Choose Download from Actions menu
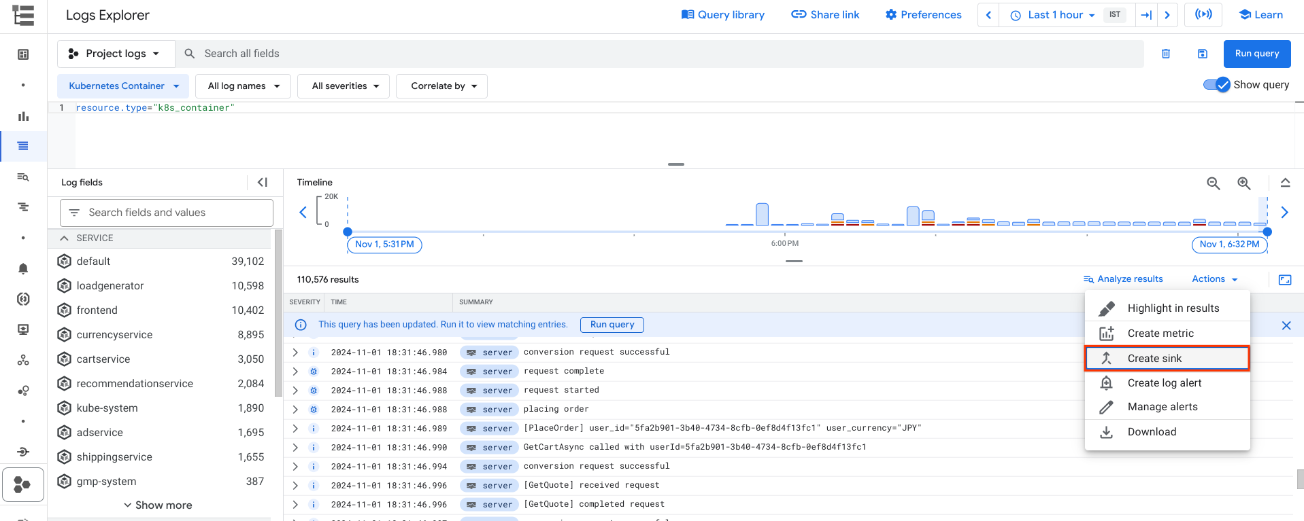Viewport: 1304px width, 521px height. (1167, 432)
